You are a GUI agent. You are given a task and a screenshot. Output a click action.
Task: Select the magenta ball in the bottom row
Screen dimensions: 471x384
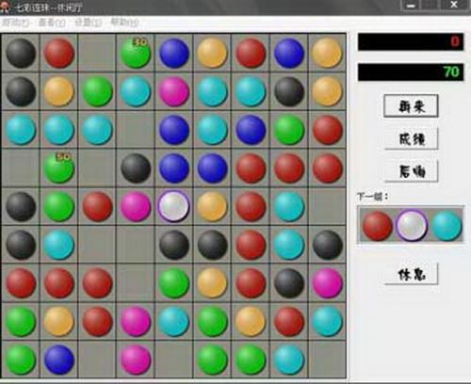tap(136, 360)
